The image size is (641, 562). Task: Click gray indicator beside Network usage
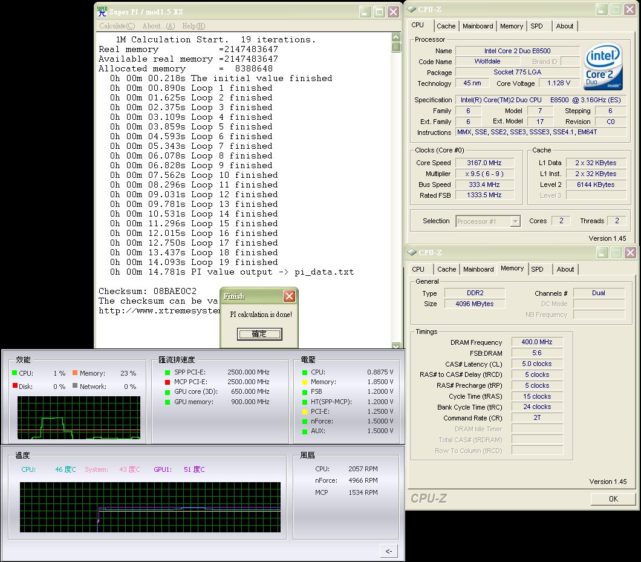tap(75, 385)
